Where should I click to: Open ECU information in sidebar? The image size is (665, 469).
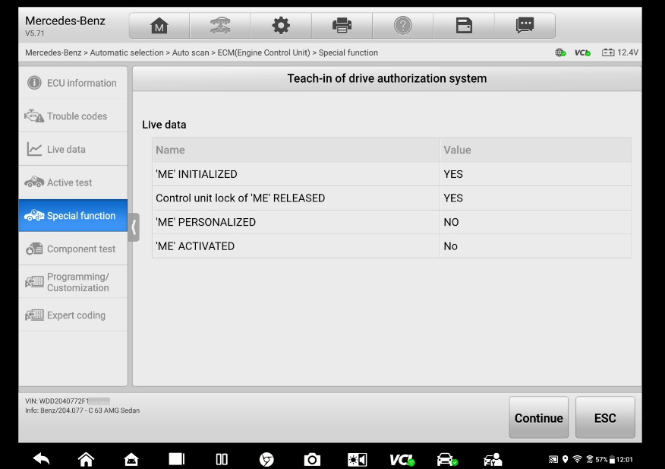pyautogui.click(x=73, y=83)
